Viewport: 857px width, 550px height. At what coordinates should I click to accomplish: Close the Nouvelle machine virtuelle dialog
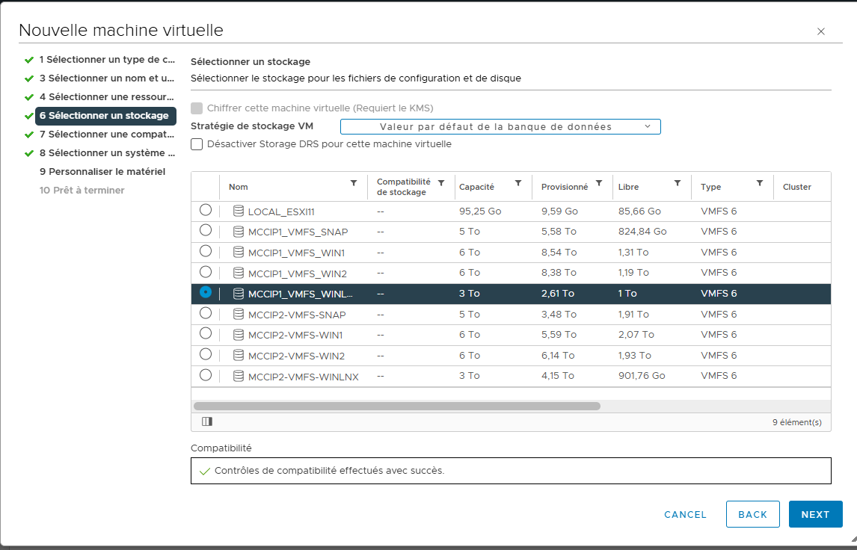[x=821, y=31]
